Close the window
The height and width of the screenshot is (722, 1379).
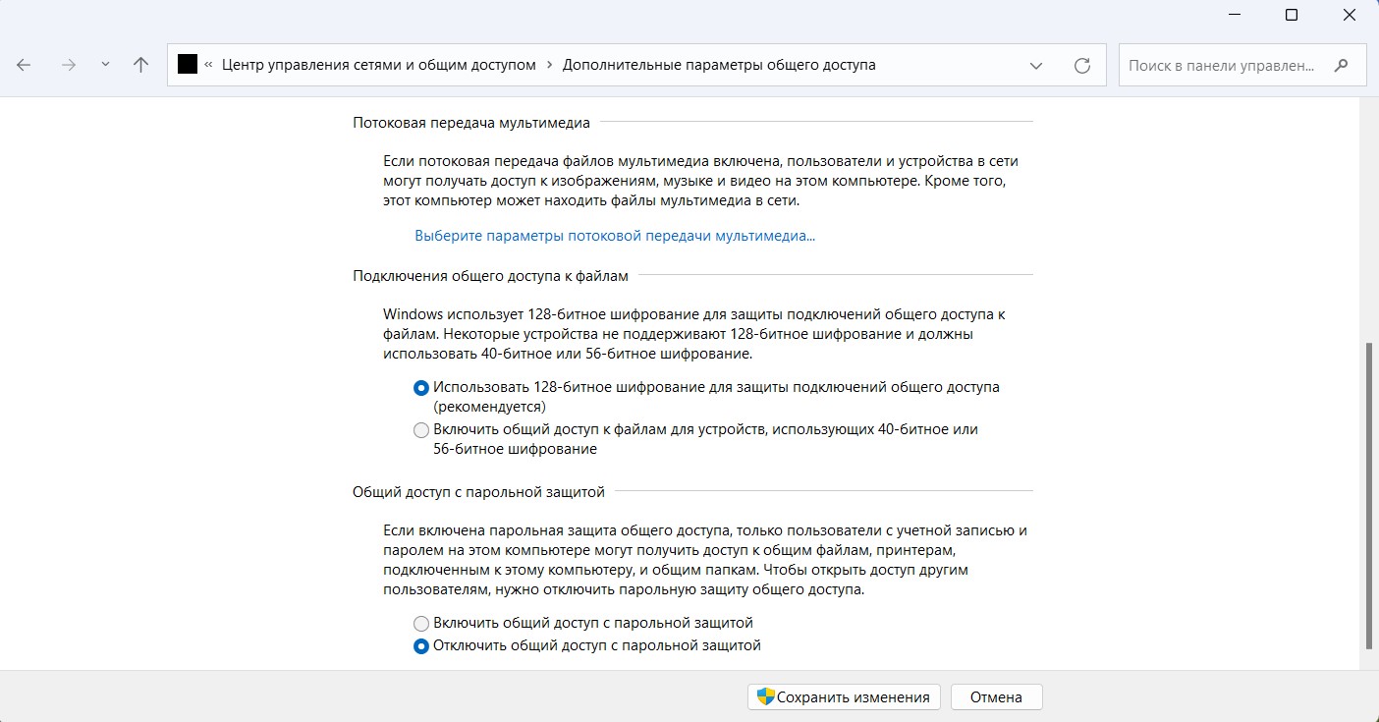(1348, 15)
